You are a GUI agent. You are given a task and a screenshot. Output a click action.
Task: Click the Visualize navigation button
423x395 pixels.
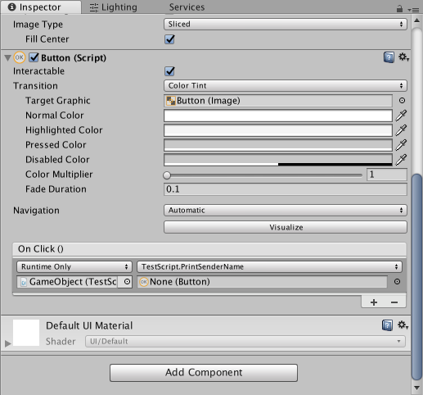tap(286, 227)
